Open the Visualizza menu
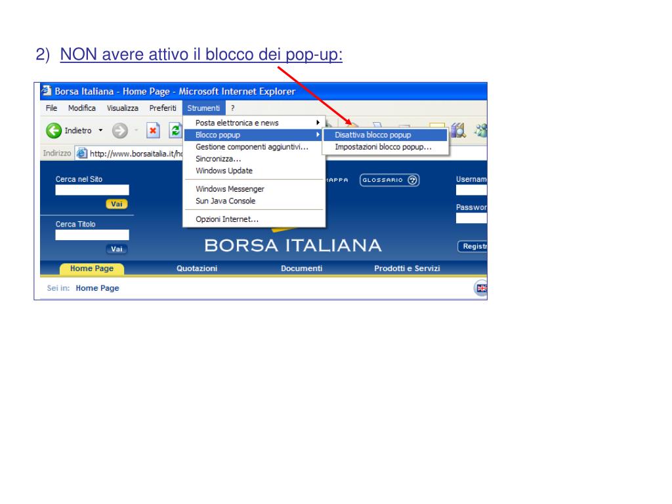 (123, 108)
